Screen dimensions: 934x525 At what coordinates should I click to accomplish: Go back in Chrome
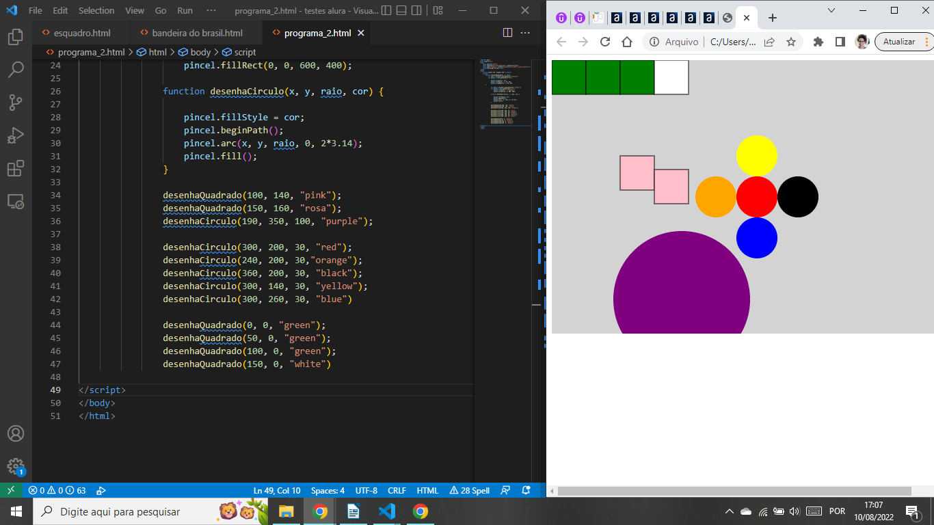[x=561, y=42]
